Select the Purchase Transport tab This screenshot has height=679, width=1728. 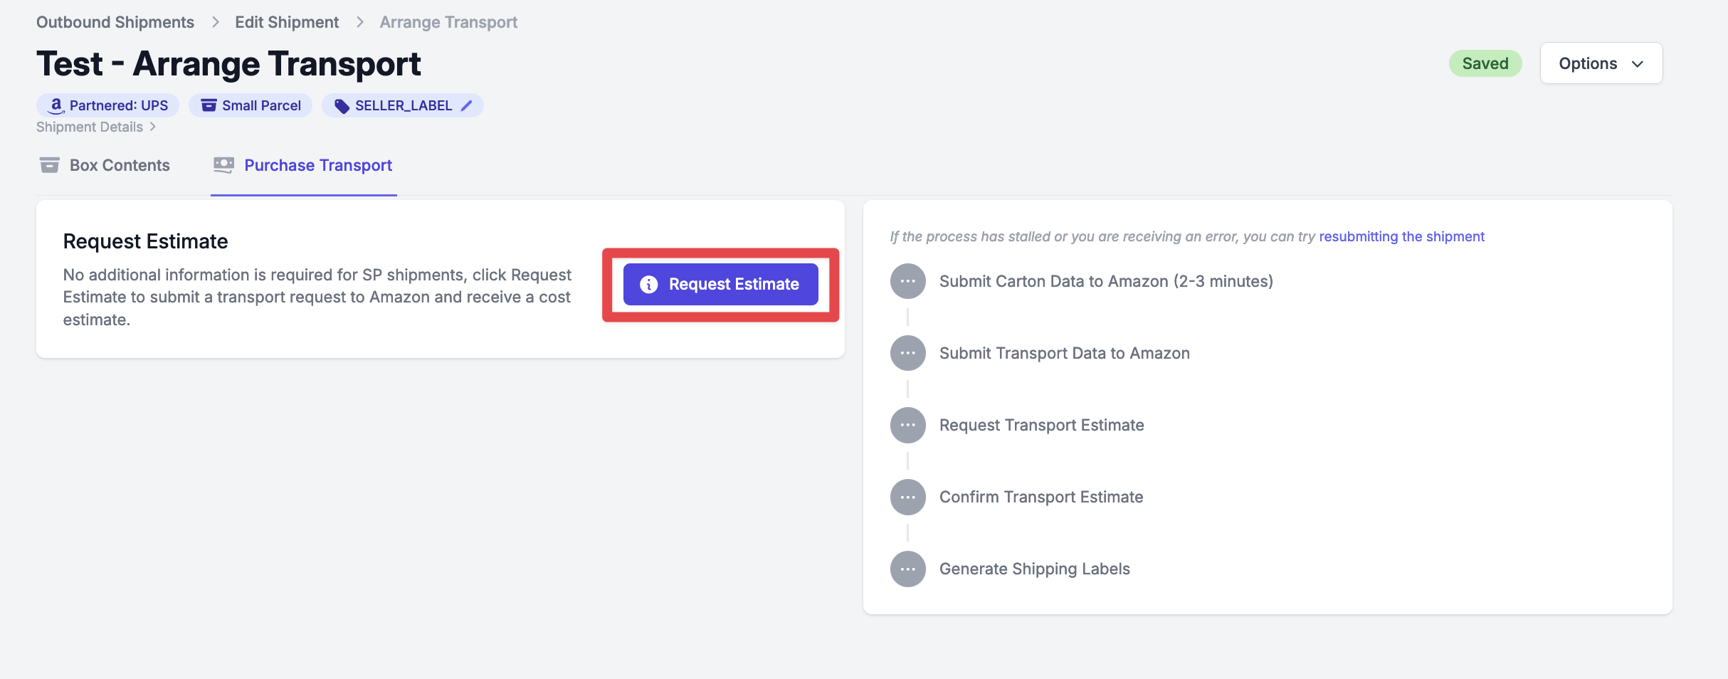coord(303,165)
